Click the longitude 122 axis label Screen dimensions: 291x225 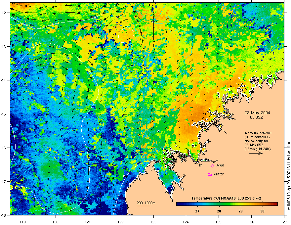(121, 222)
